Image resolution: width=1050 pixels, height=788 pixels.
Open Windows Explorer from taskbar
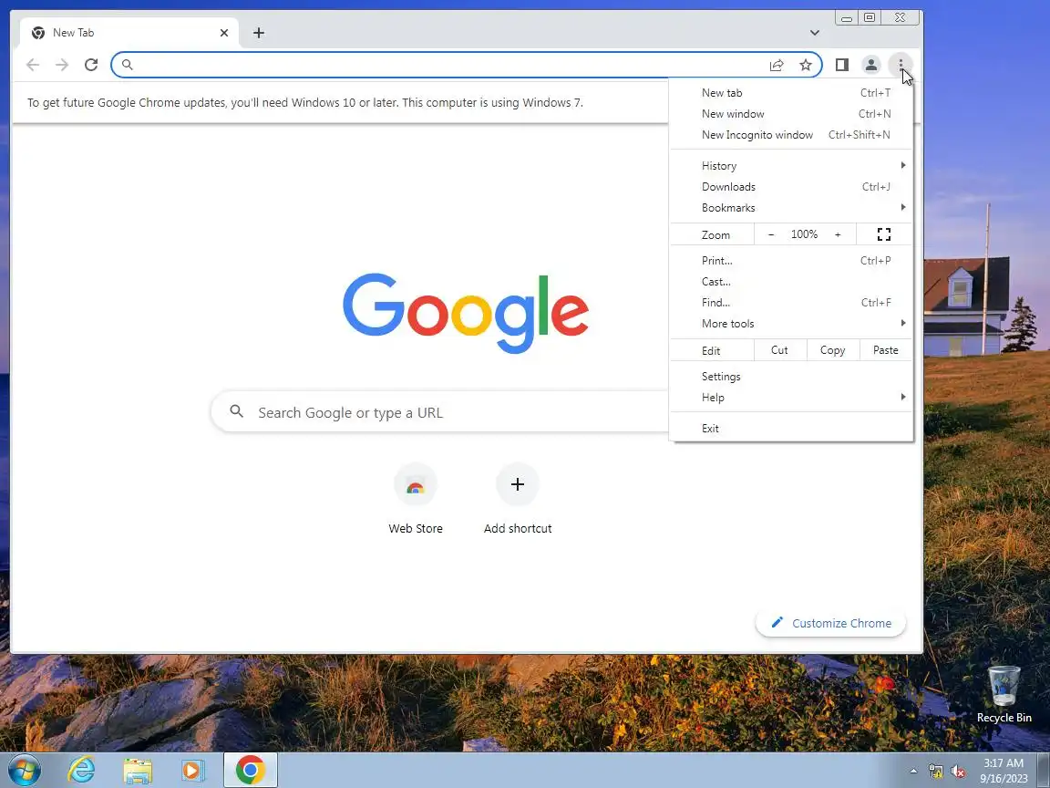(x=138, y=770)
